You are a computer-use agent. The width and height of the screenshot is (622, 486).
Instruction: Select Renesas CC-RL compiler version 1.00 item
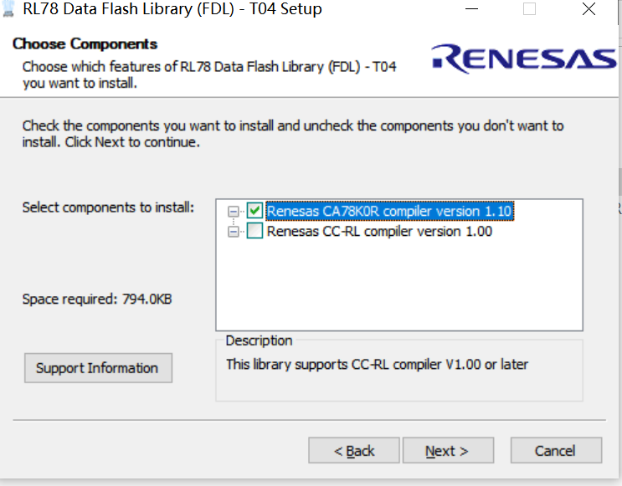pos(379,231)
